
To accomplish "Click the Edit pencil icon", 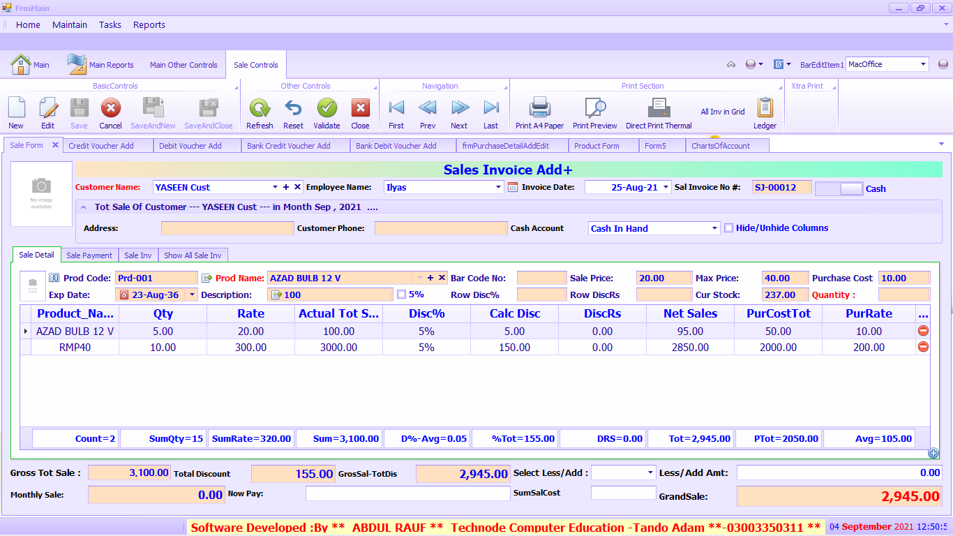I will pos(47,107).
